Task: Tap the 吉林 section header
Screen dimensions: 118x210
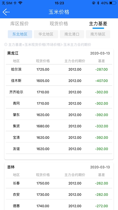Action: (11, 167)
